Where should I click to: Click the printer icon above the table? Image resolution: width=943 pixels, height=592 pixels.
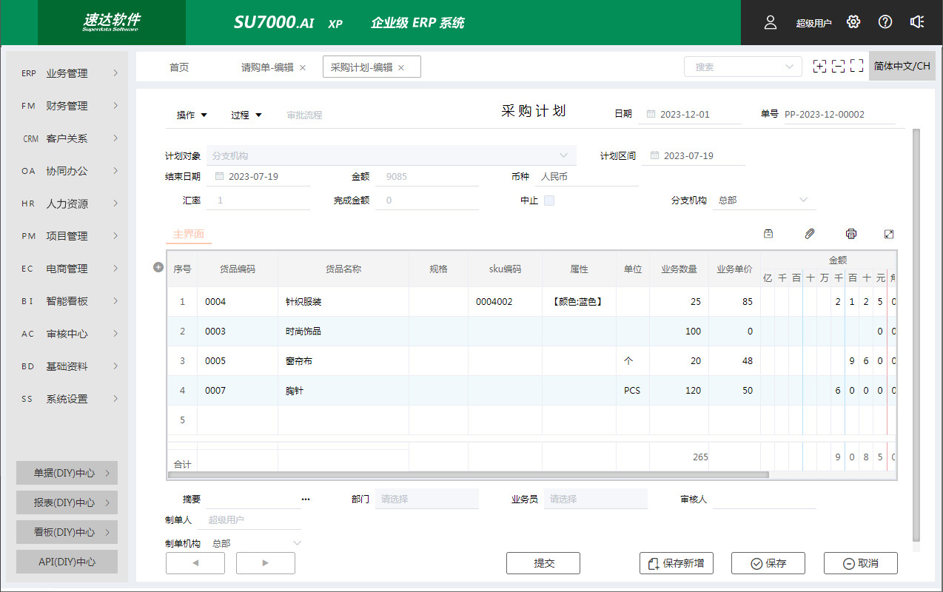[851, 234]
